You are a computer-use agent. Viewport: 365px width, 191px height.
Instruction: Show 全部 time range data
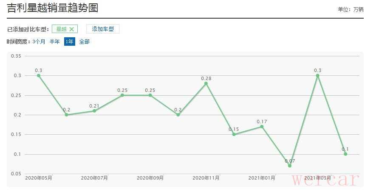click(84, 42)
